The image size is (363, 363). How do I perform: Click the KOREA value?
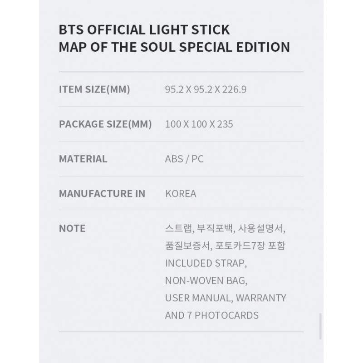pos(181,193)
